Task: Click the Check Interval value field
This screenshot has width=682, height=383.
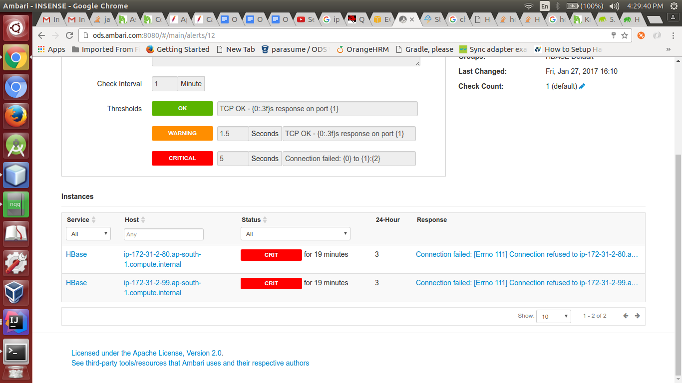Action: pos(165,84)
